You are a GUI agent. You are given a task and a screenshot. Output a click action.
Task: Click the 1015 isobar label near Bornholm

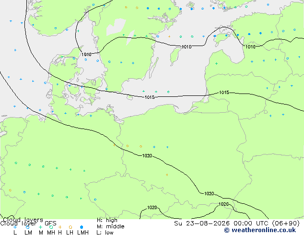coord(150,97)
